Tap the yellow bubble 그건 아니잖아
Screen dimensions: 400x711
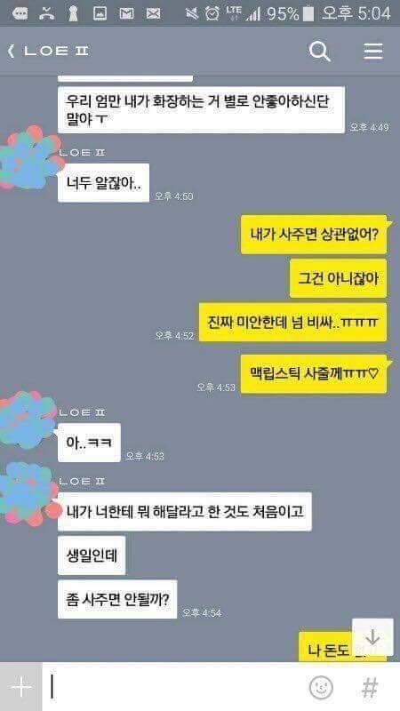click(x=339, y=278)
